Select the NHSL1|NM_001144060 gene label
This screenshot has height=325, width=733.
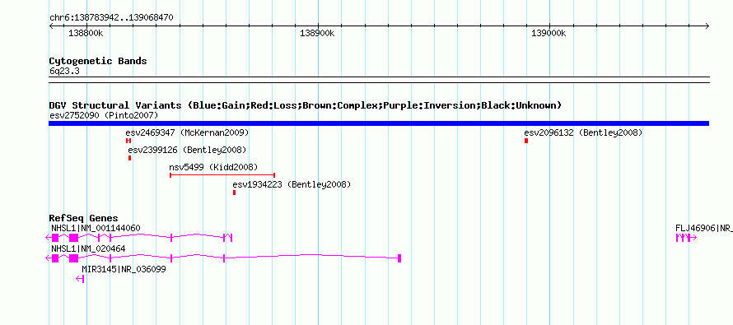[x=96, y=229]
